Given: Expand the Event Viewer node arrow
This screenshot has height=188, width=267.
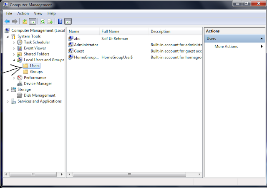Looking at the screenshot, I should click(14, 48).
